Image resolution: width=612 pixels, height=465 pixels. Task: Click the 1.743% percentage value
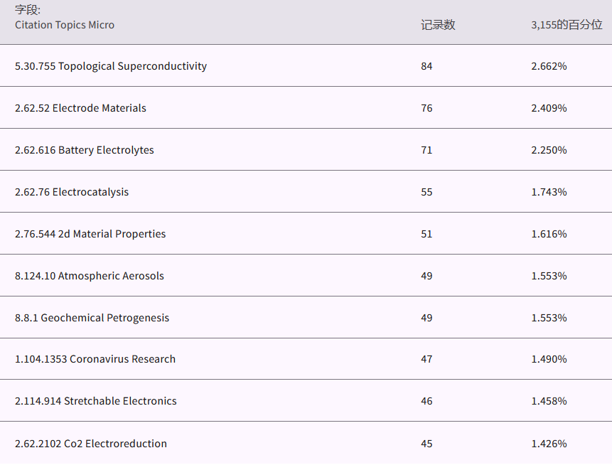point(549,192)
